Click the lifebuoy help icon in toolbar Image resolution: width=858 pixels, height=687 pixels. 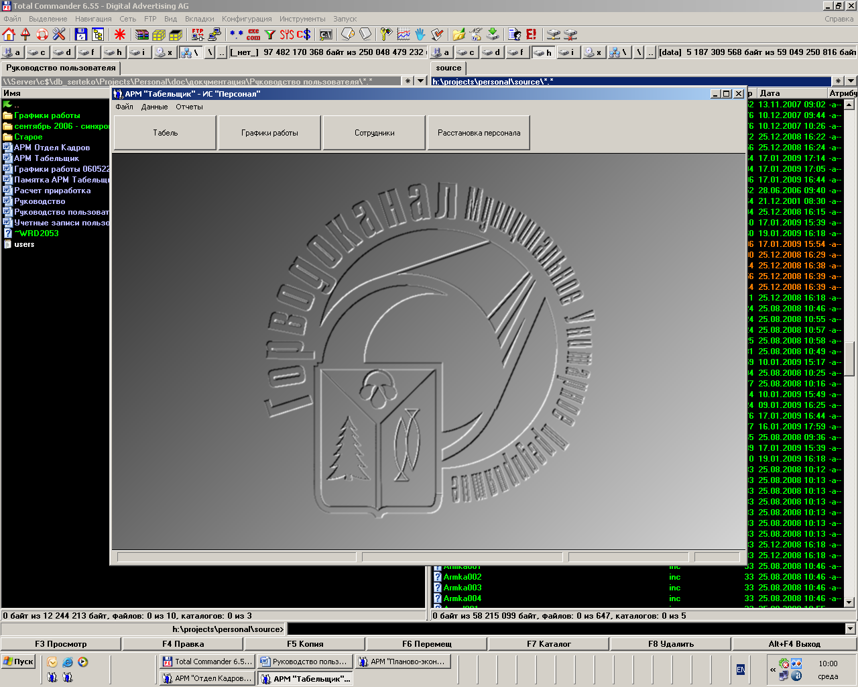tap(42, 34)
